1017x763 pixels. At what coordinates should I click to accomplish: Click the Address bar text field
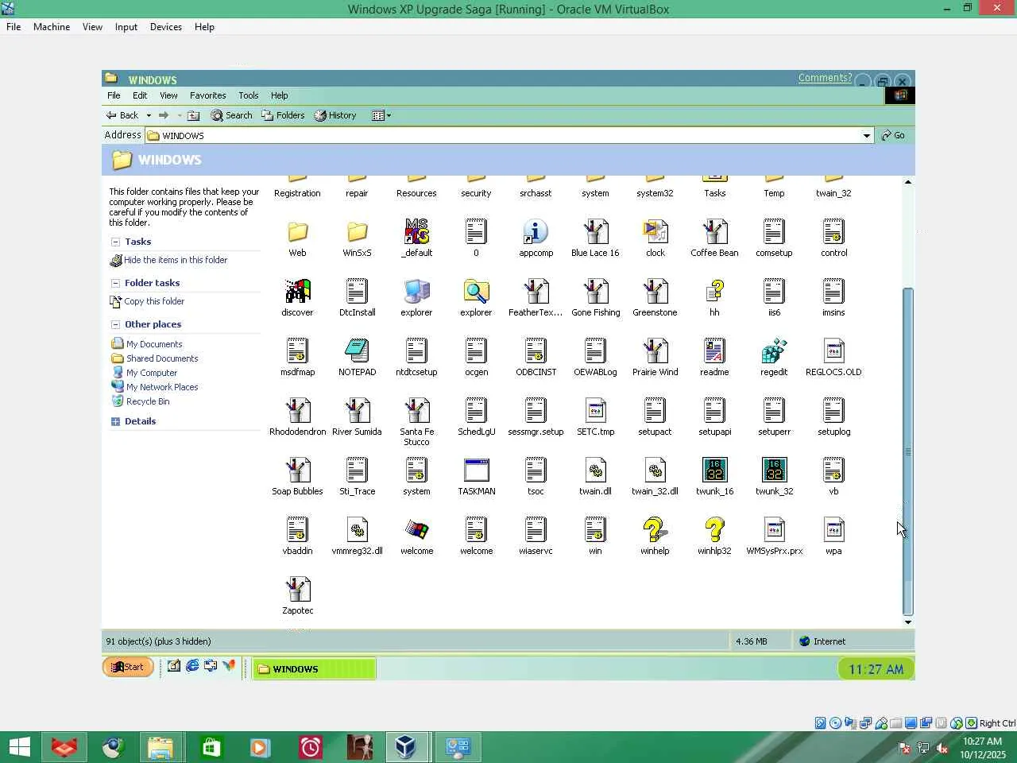click(509, 136)
